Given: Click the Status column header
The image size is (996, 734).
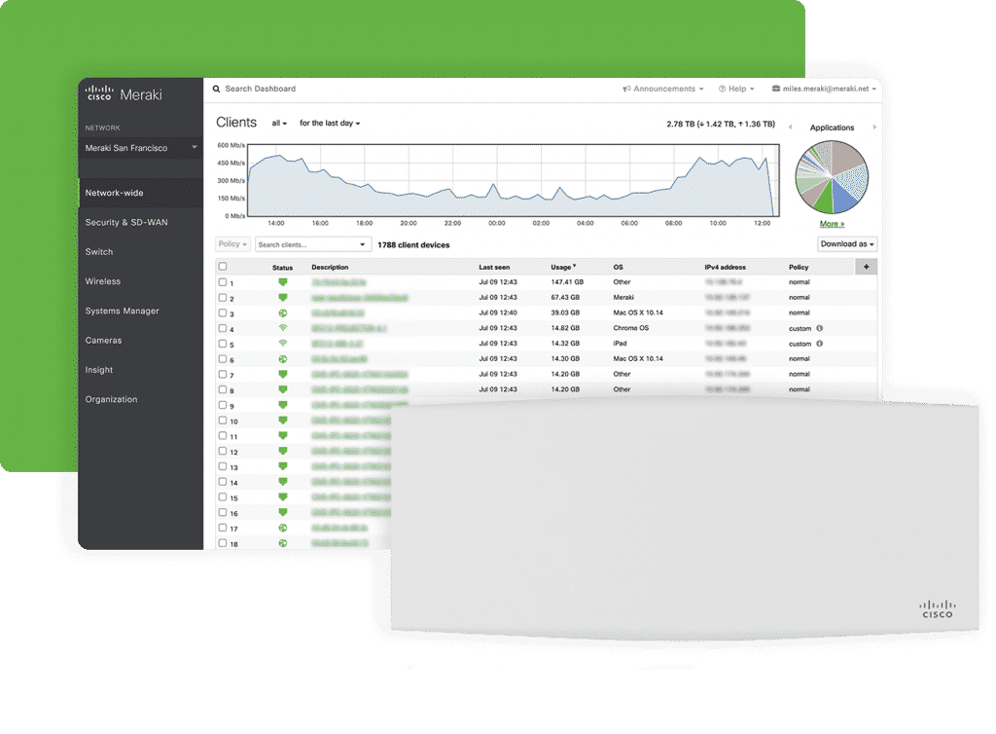Looking at the screenshot, I should [x=283, y=268].
